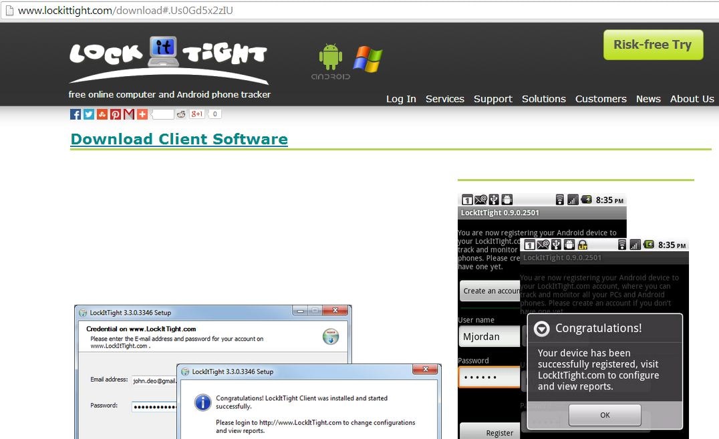Click the Risk-free Try button
This screenshot has height=439, width=719.
point(653,45)
